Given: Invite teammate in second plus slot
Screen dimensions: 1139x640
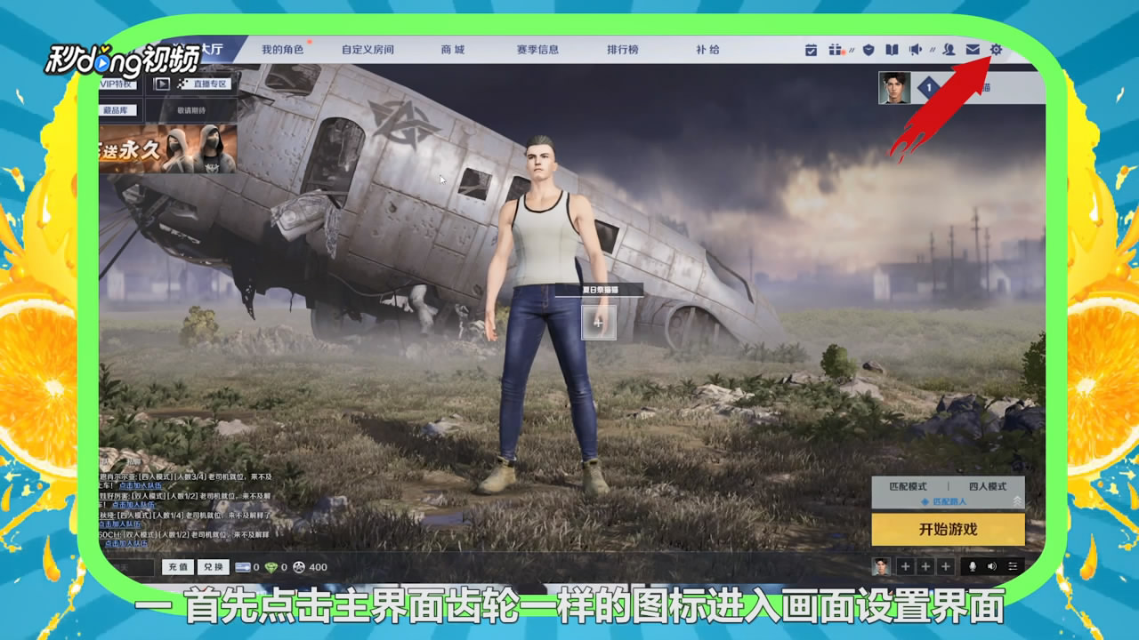Looking at the screenshot, I should tap(925, 566).
